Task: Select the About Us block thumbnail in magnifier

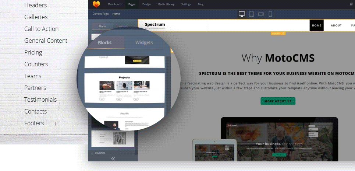Action: click(124, 119)
